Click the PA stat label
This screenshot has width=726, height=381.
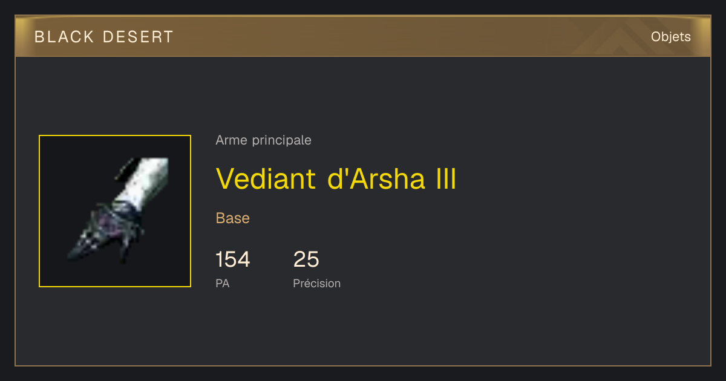[x=222, y=283]
